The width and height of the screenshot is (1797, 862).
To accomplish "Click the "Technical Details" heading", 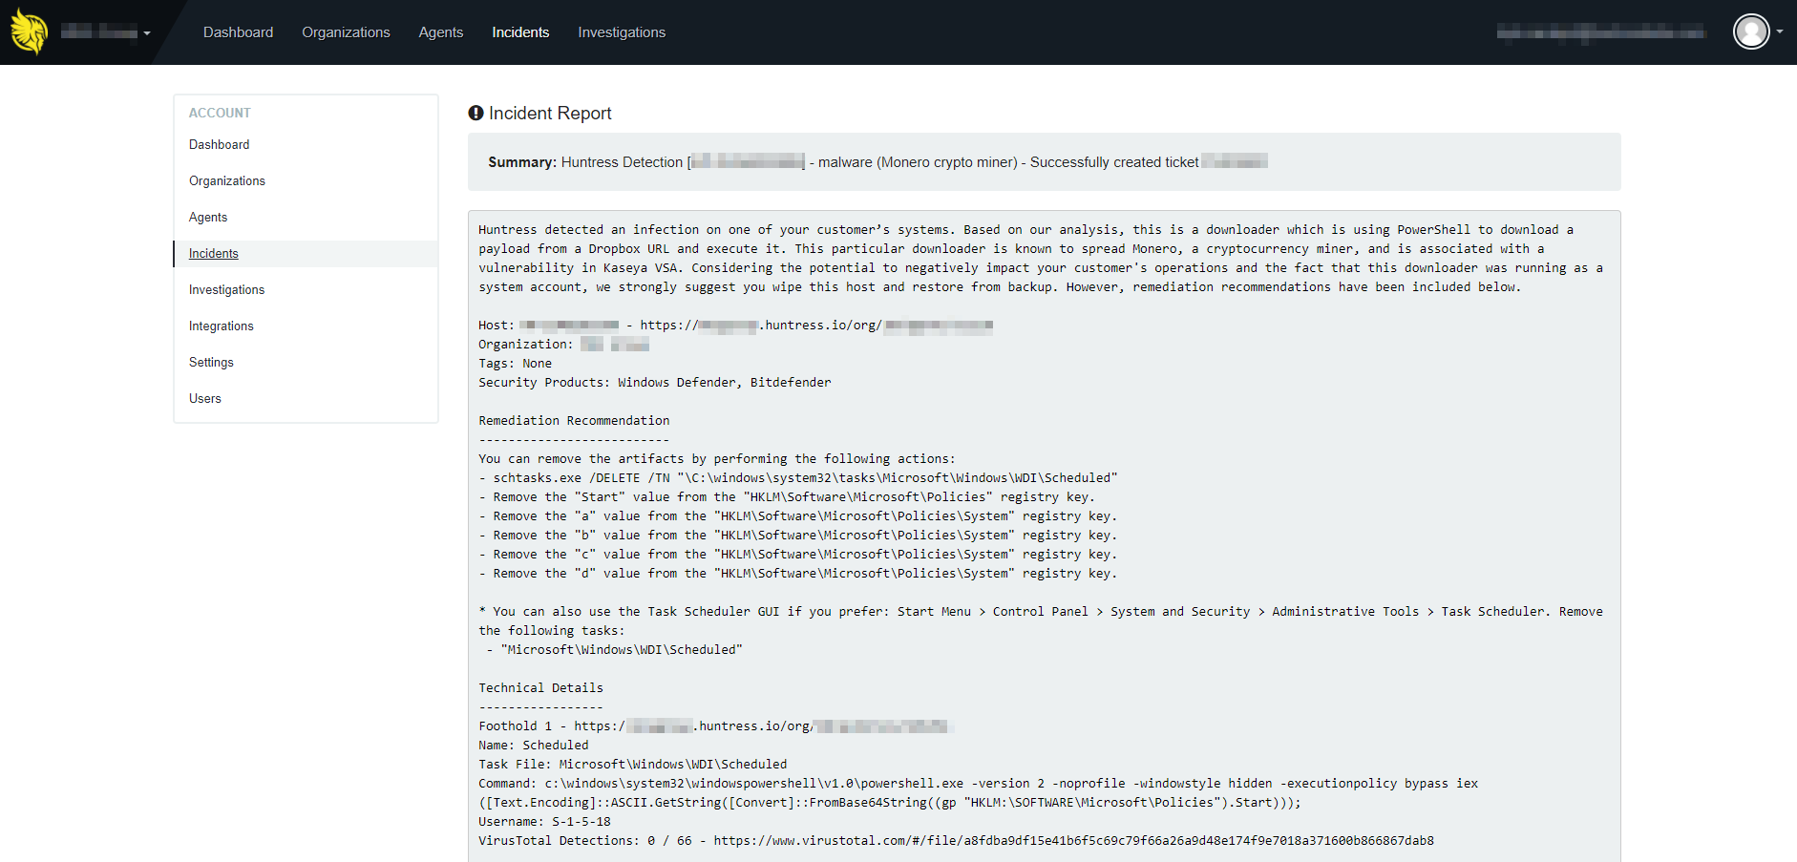I will point(540,688).
